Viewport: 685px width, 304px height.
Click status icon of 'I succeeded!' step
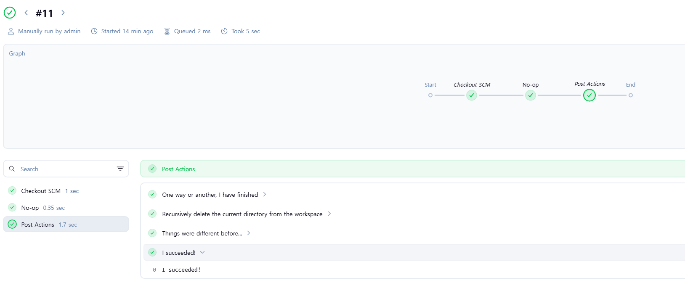152,252
